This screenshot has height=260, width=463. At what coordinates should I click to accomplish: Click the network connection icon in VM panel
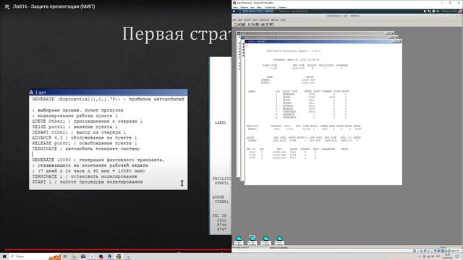click(429, 12)
